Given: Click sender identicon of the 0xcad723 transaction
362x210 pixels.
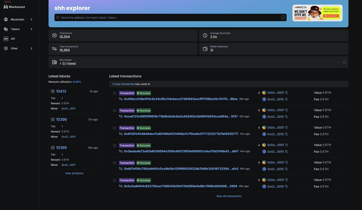Looking at the screenshot, I should click(x=264, y=110).
